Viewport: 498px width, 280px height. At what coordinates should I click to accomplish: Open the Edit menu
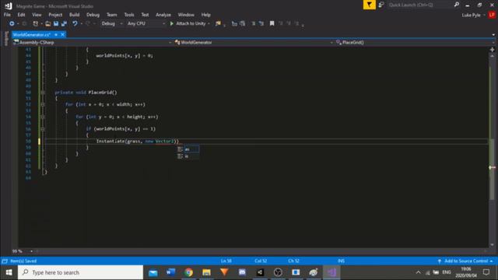click(21, 15)
